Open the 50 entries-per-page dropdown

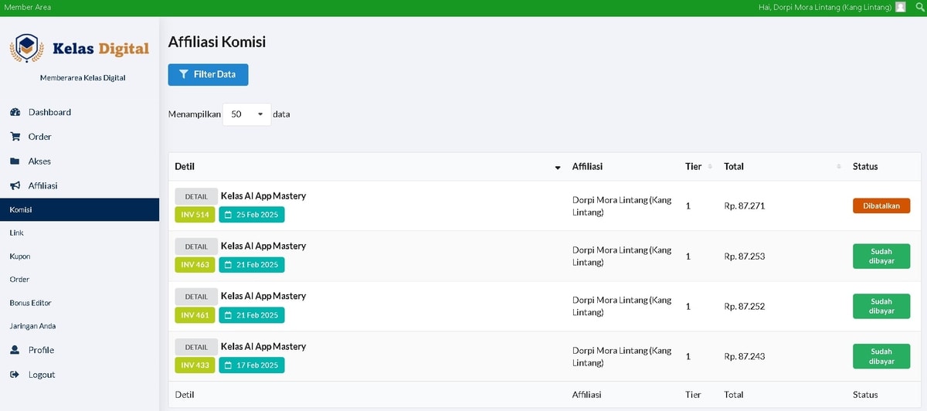pyautogui.click(x=246, y=114)
